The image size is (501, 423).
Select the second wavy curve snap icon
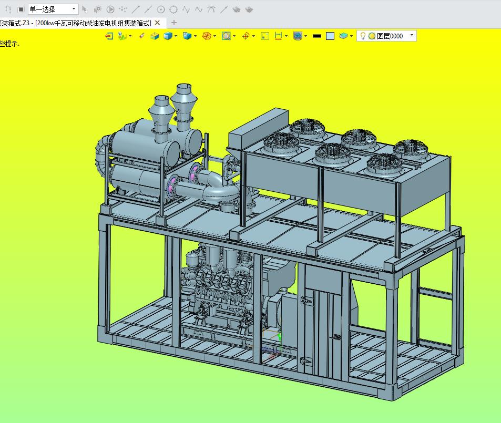click(x=199, y=9)
